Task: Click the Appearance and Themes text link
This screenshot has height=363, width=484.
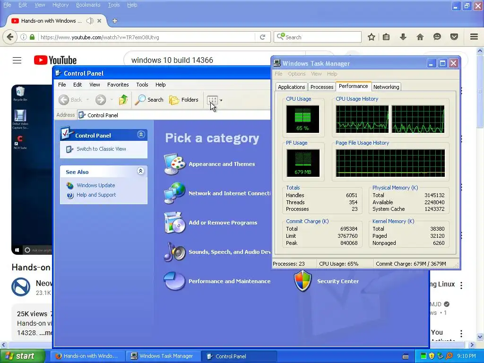Action: point(222,164)
